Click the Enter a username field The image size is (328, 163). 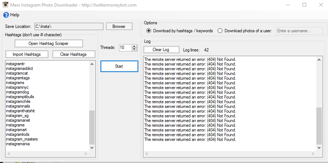(x=299, y=31)
